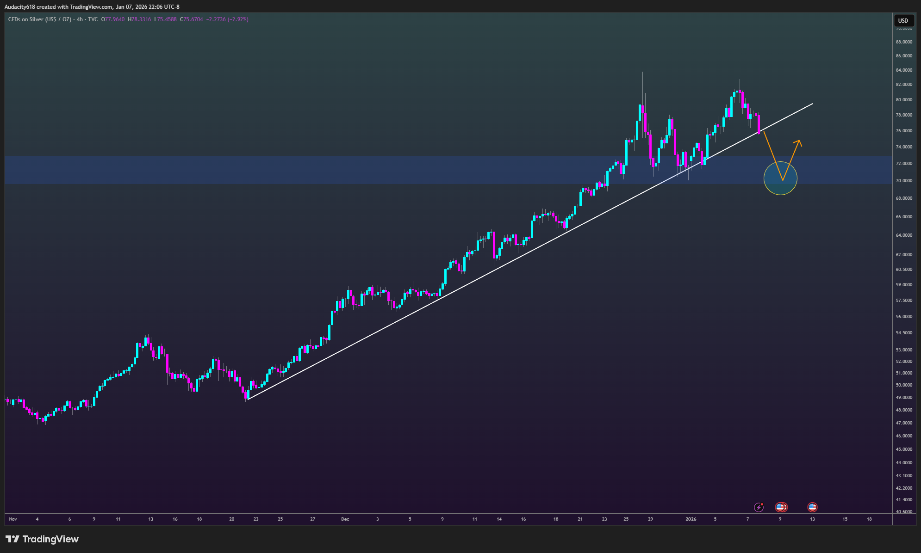Select the orange arrow projection tip

pyautogui.click(x=798, y=142)
